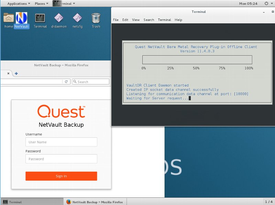Open the Help menu in Terminal
This screenshot has width=275, height=205.
point(178,20)
